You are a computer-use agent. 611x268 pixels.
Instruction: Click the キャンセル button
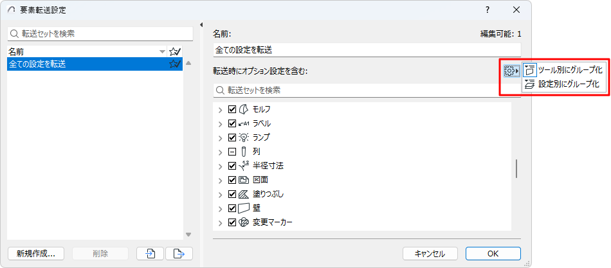coord(430,254)
